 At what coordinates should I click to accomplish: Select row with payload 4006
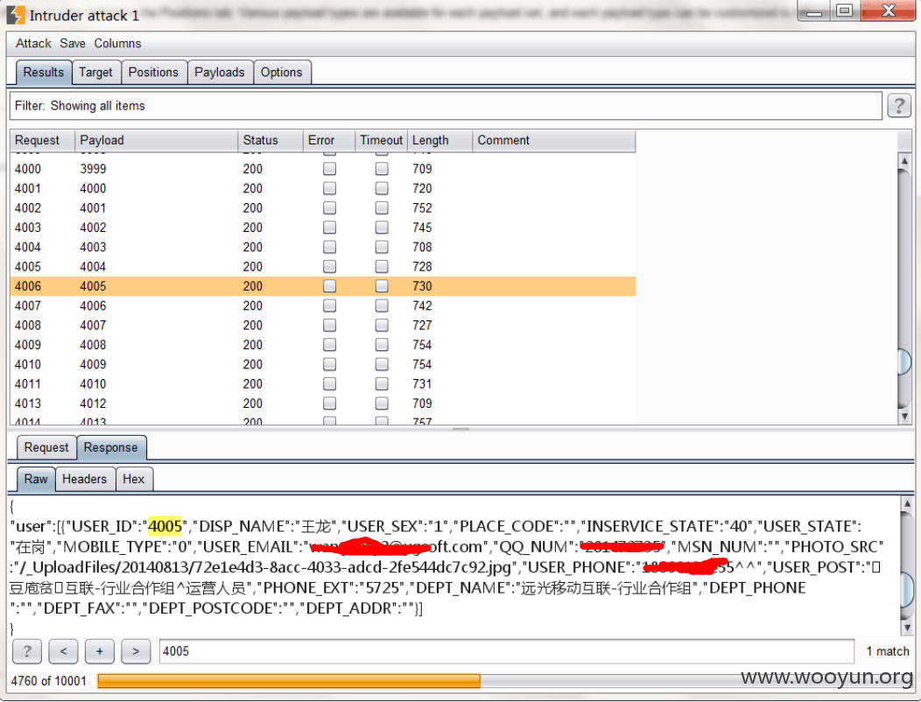point(323,305)
